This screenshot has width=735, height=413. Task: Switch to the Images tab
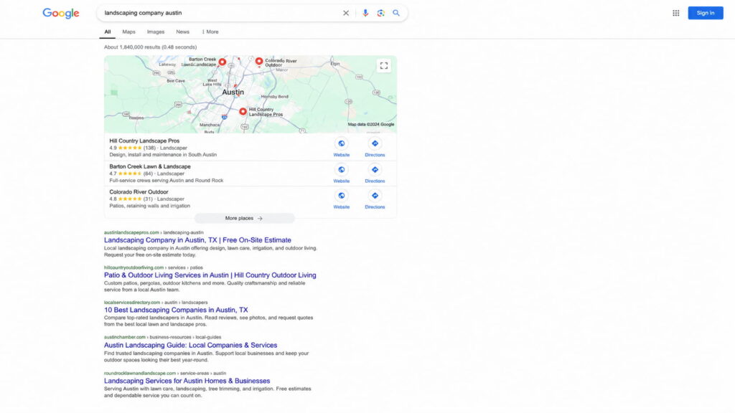156,32
